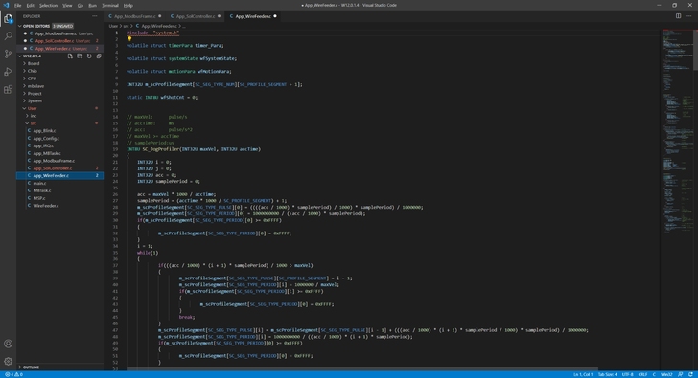Change CRLF end of line sequence
The height and width of the screenshot is (378, 698).
(642, 374)
